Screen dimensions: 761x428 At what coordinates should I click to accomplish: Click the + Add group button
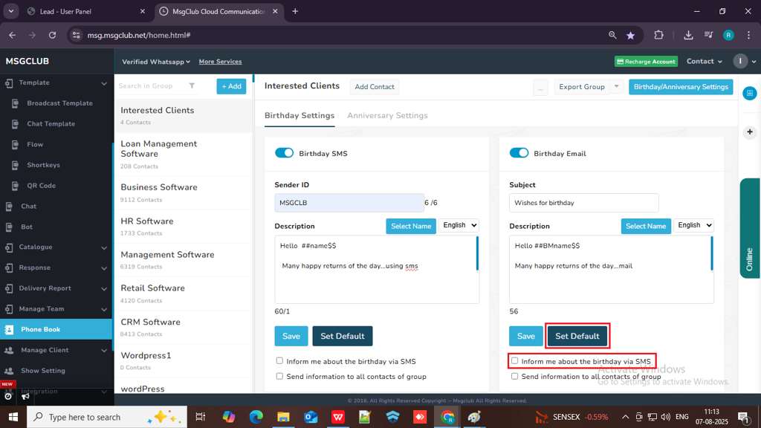click(232, 86)
